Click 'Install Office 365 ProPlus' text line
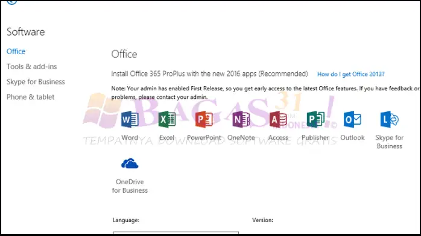Image resolution: width=421 pixels, height=236 pixels. click(x=209, y=73)
